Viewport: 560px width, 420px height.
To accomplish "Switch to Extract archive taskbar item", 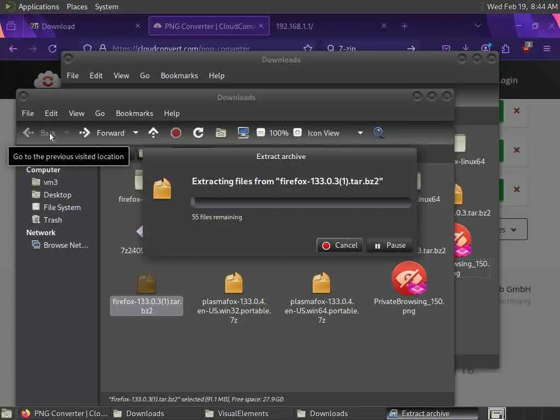I will [432, 413].
